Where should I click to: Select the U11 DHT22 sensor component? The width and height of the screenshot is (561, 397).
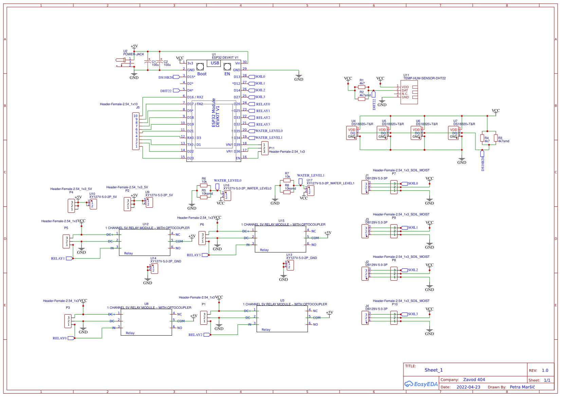tap(409, 92)
